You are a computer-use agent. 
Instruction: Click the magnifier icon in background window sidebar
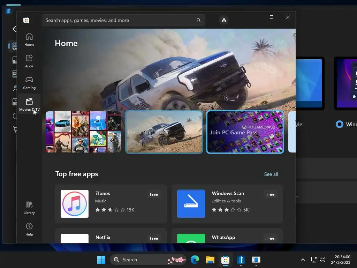tap(15, 88)
